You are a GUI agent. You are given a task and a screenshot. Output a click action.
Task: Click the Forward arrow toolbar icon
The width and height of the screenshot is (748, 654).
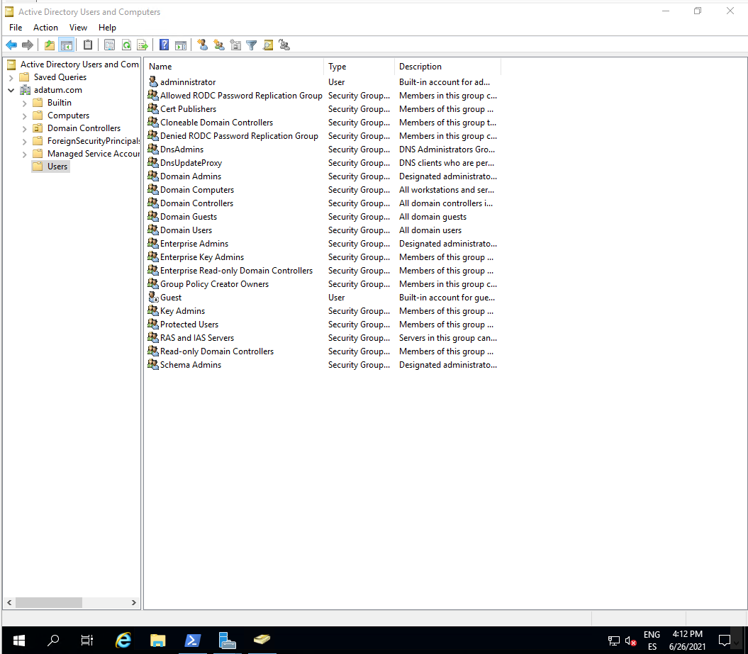(28, 45)
